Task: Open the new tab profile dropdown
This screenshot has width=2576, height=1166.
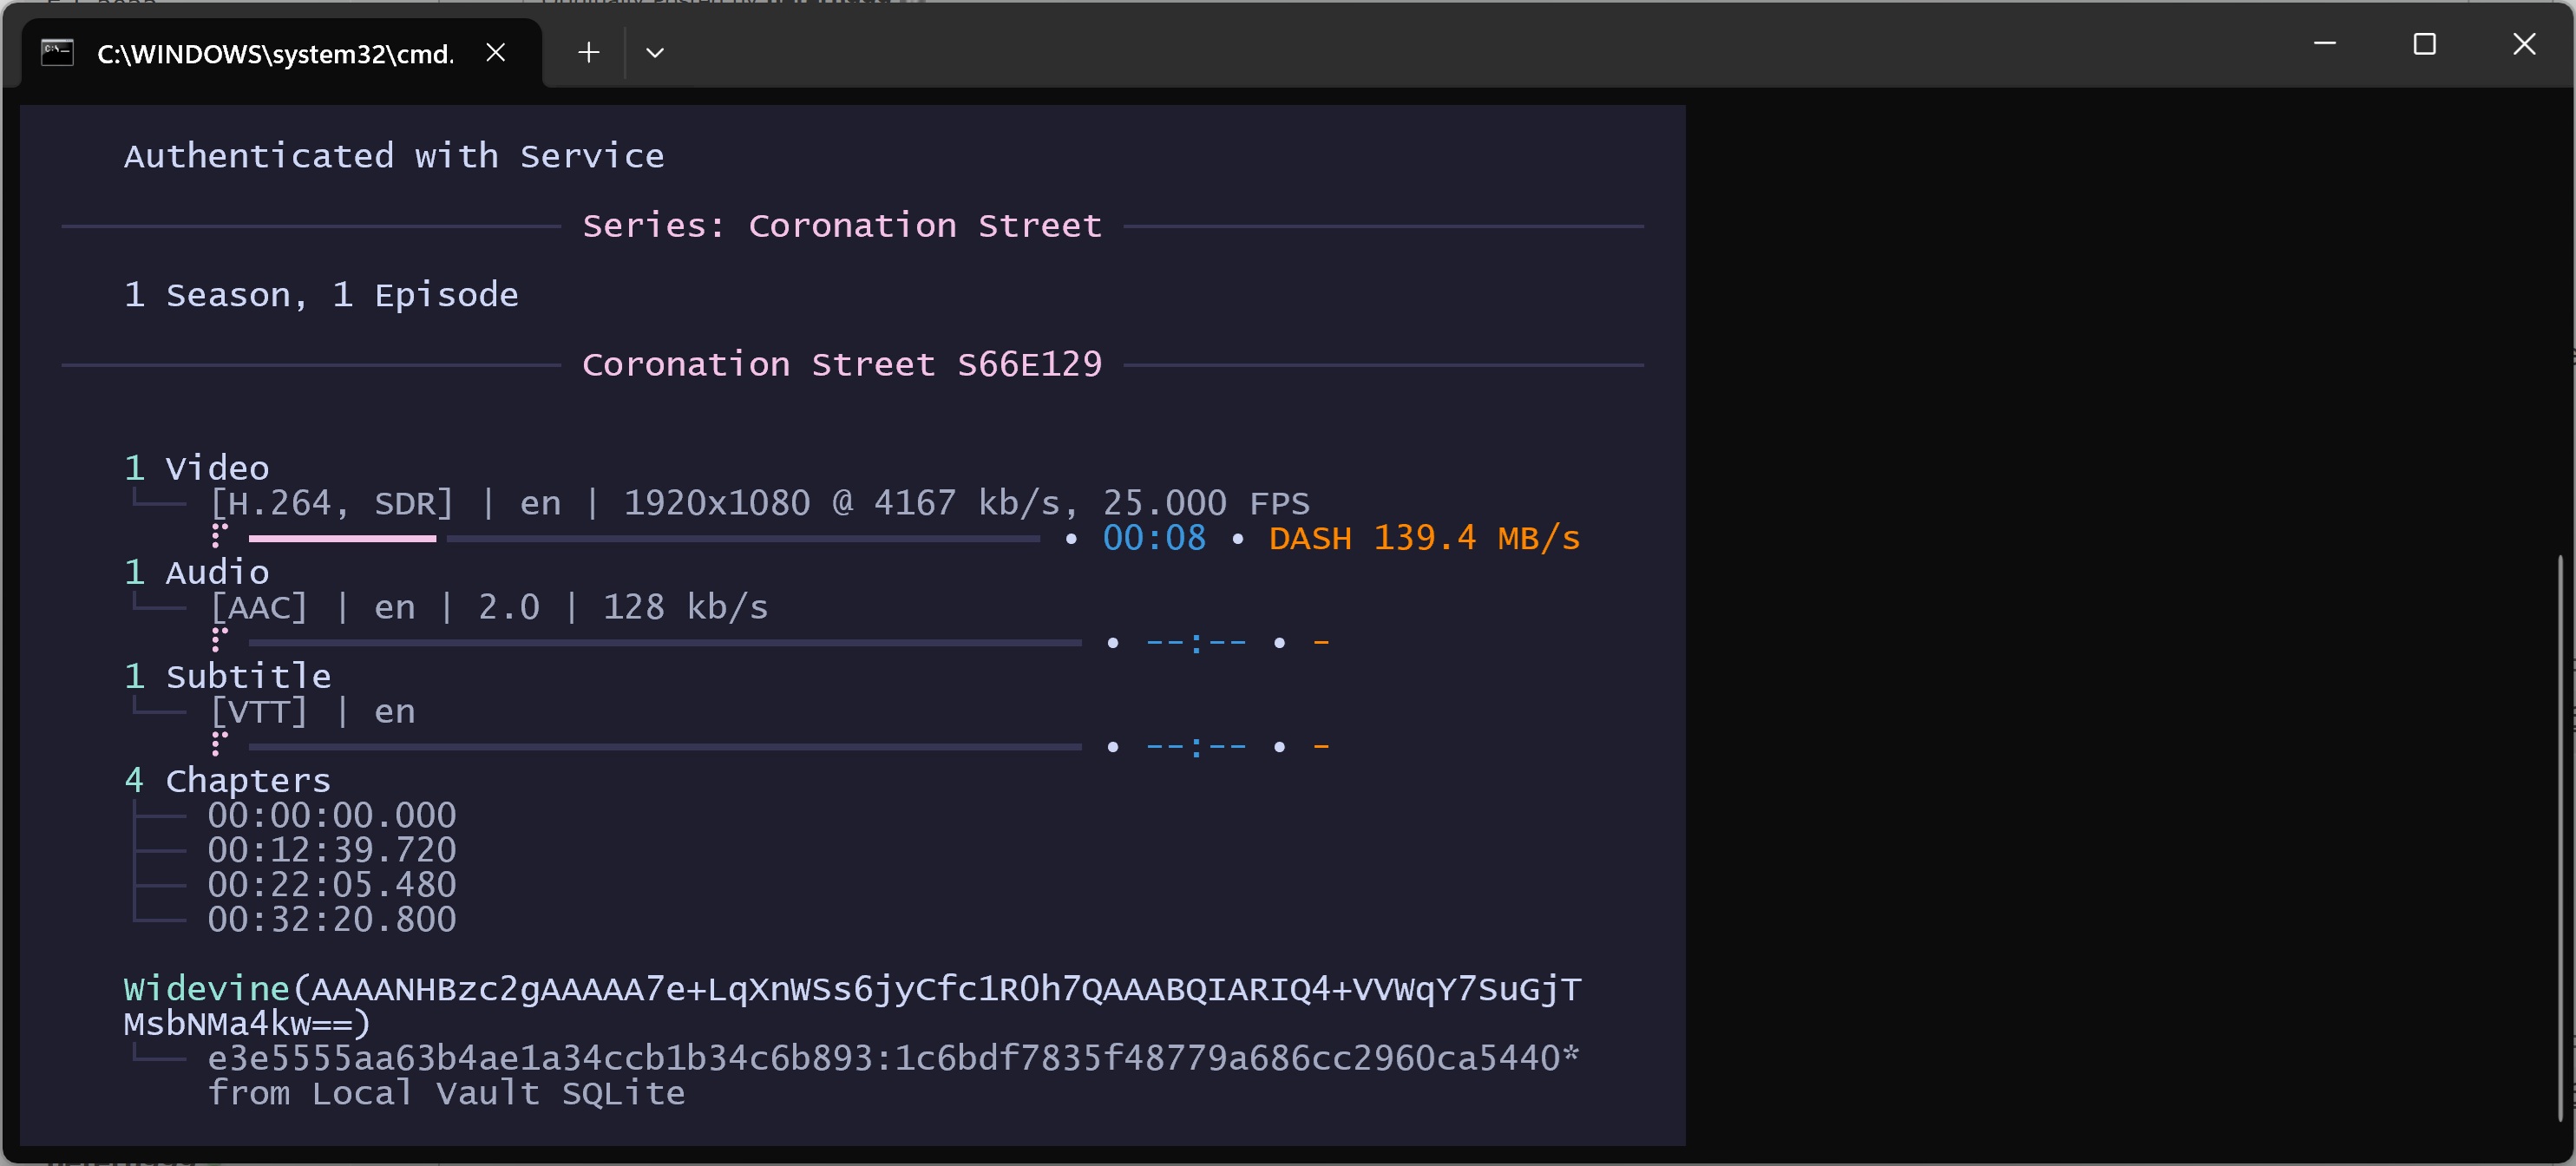Action: pos(655,52)
